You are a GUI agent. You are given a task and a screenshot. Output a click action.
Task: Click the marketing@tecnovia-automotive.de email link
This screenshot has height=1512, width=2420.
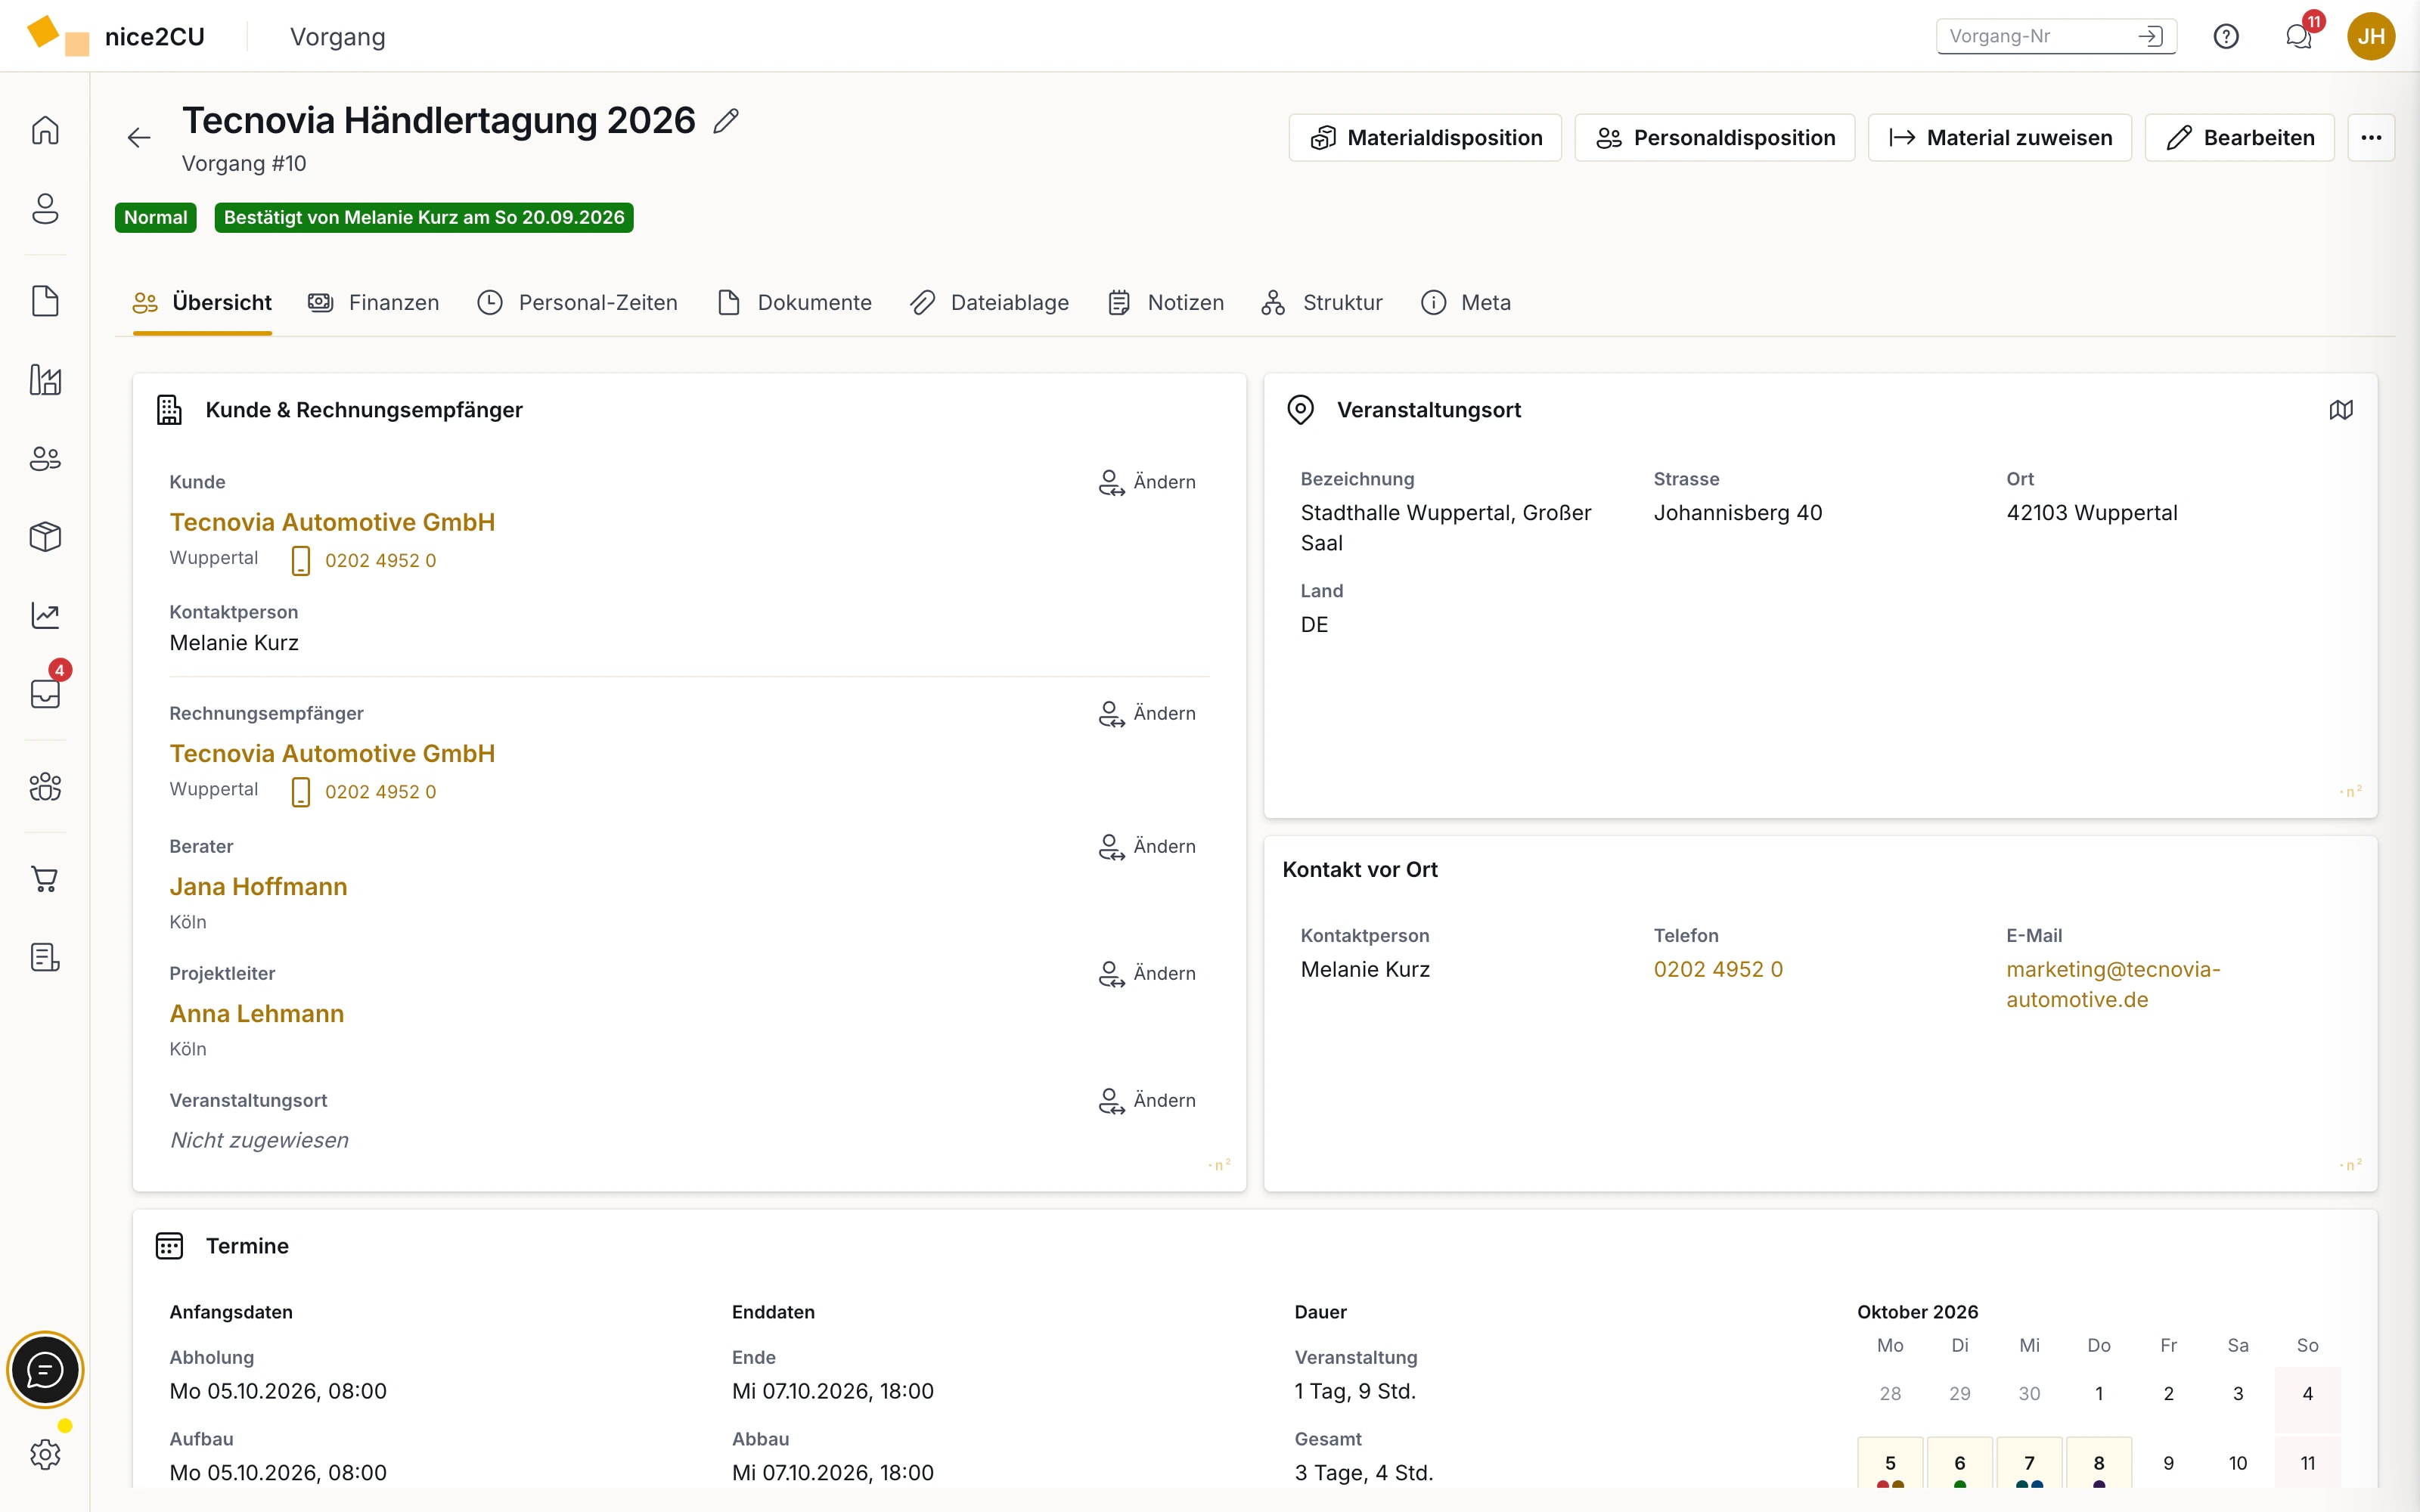[2113, 984]
